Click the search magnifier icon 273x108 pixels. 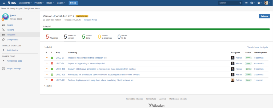[240, 3]
